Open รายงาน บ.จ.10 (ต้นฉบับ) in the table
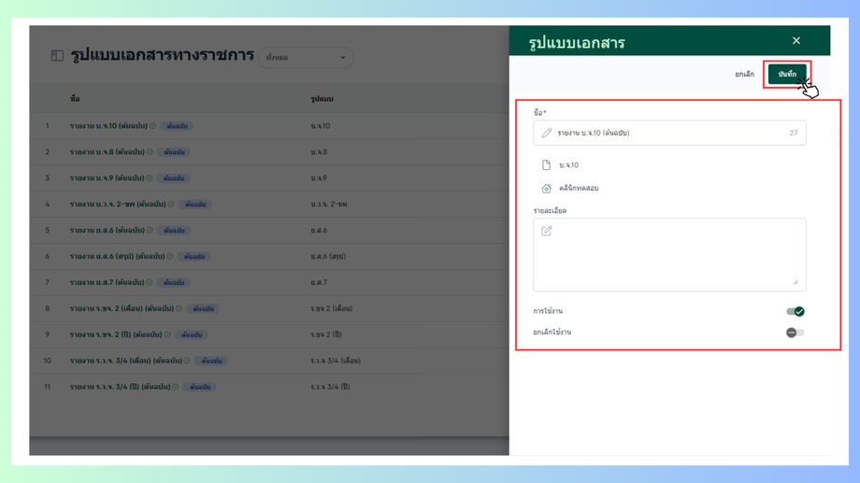860x483 pixels. point(108,126)
